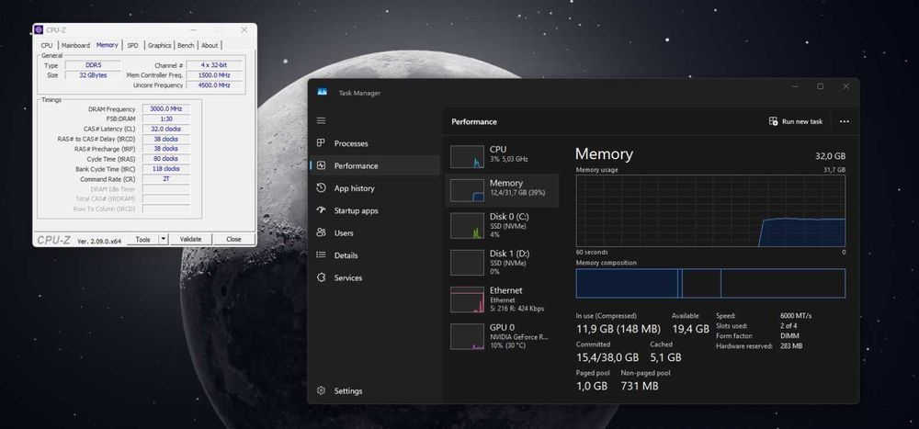Image resolution: width=919 pixels, height=429 pixels.
Task: Click the Form factor value DIMM
Action: (789, 336)
